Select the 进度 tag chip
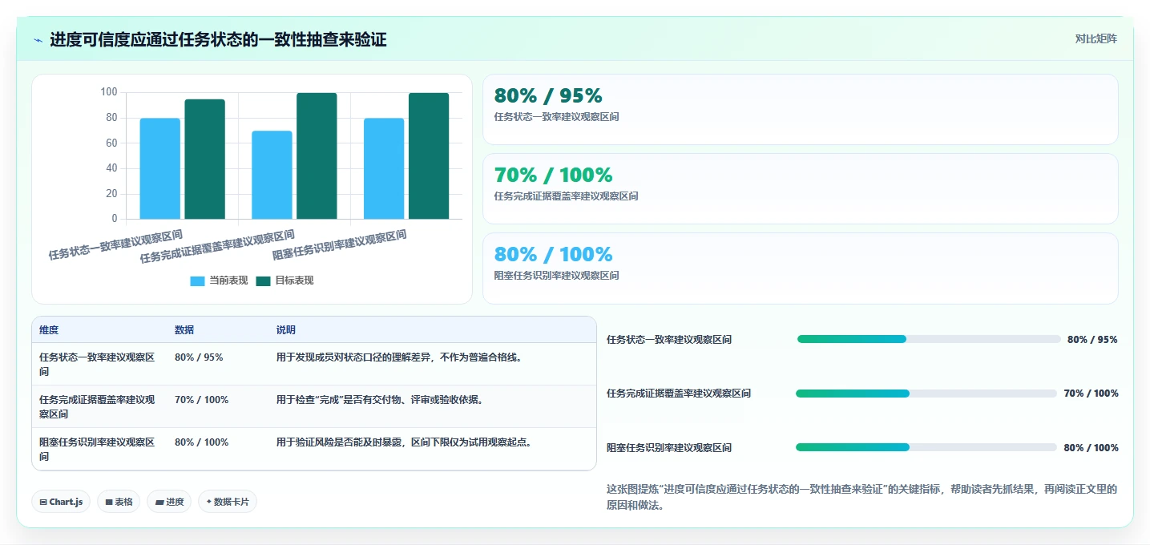Image resolution: width=1150 pixels, height=545 pixels. [x=169, y=502]
